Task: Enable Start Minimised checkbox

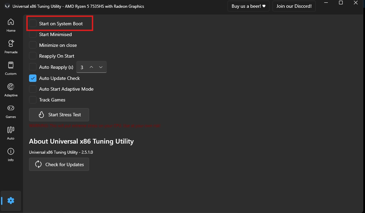Action: click(33, 34)
